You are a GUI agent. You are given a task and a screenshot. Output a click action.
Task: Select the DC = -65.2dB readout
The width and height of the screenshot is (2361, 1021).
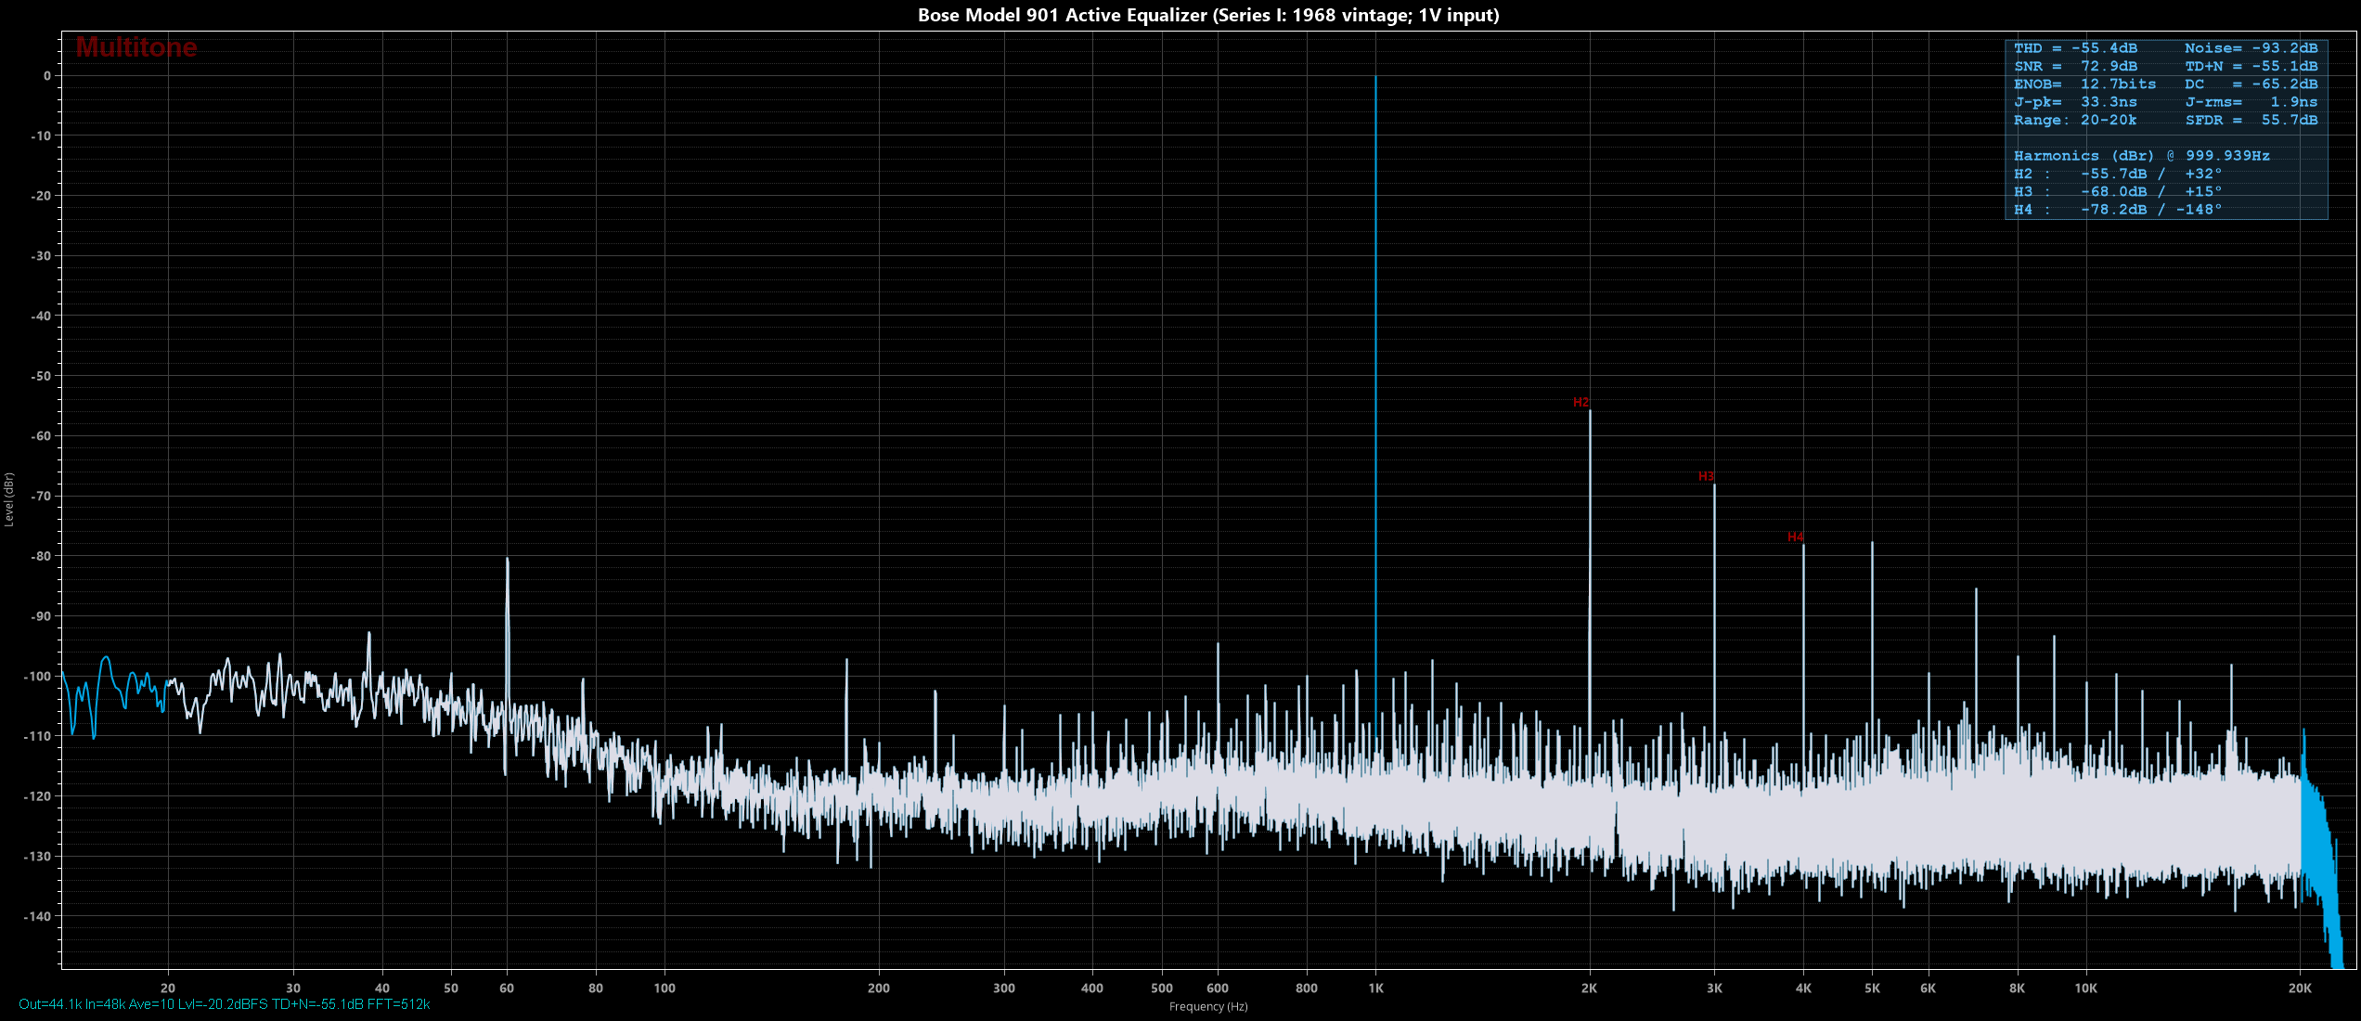pyautogui.click(x=2251, y=84)
